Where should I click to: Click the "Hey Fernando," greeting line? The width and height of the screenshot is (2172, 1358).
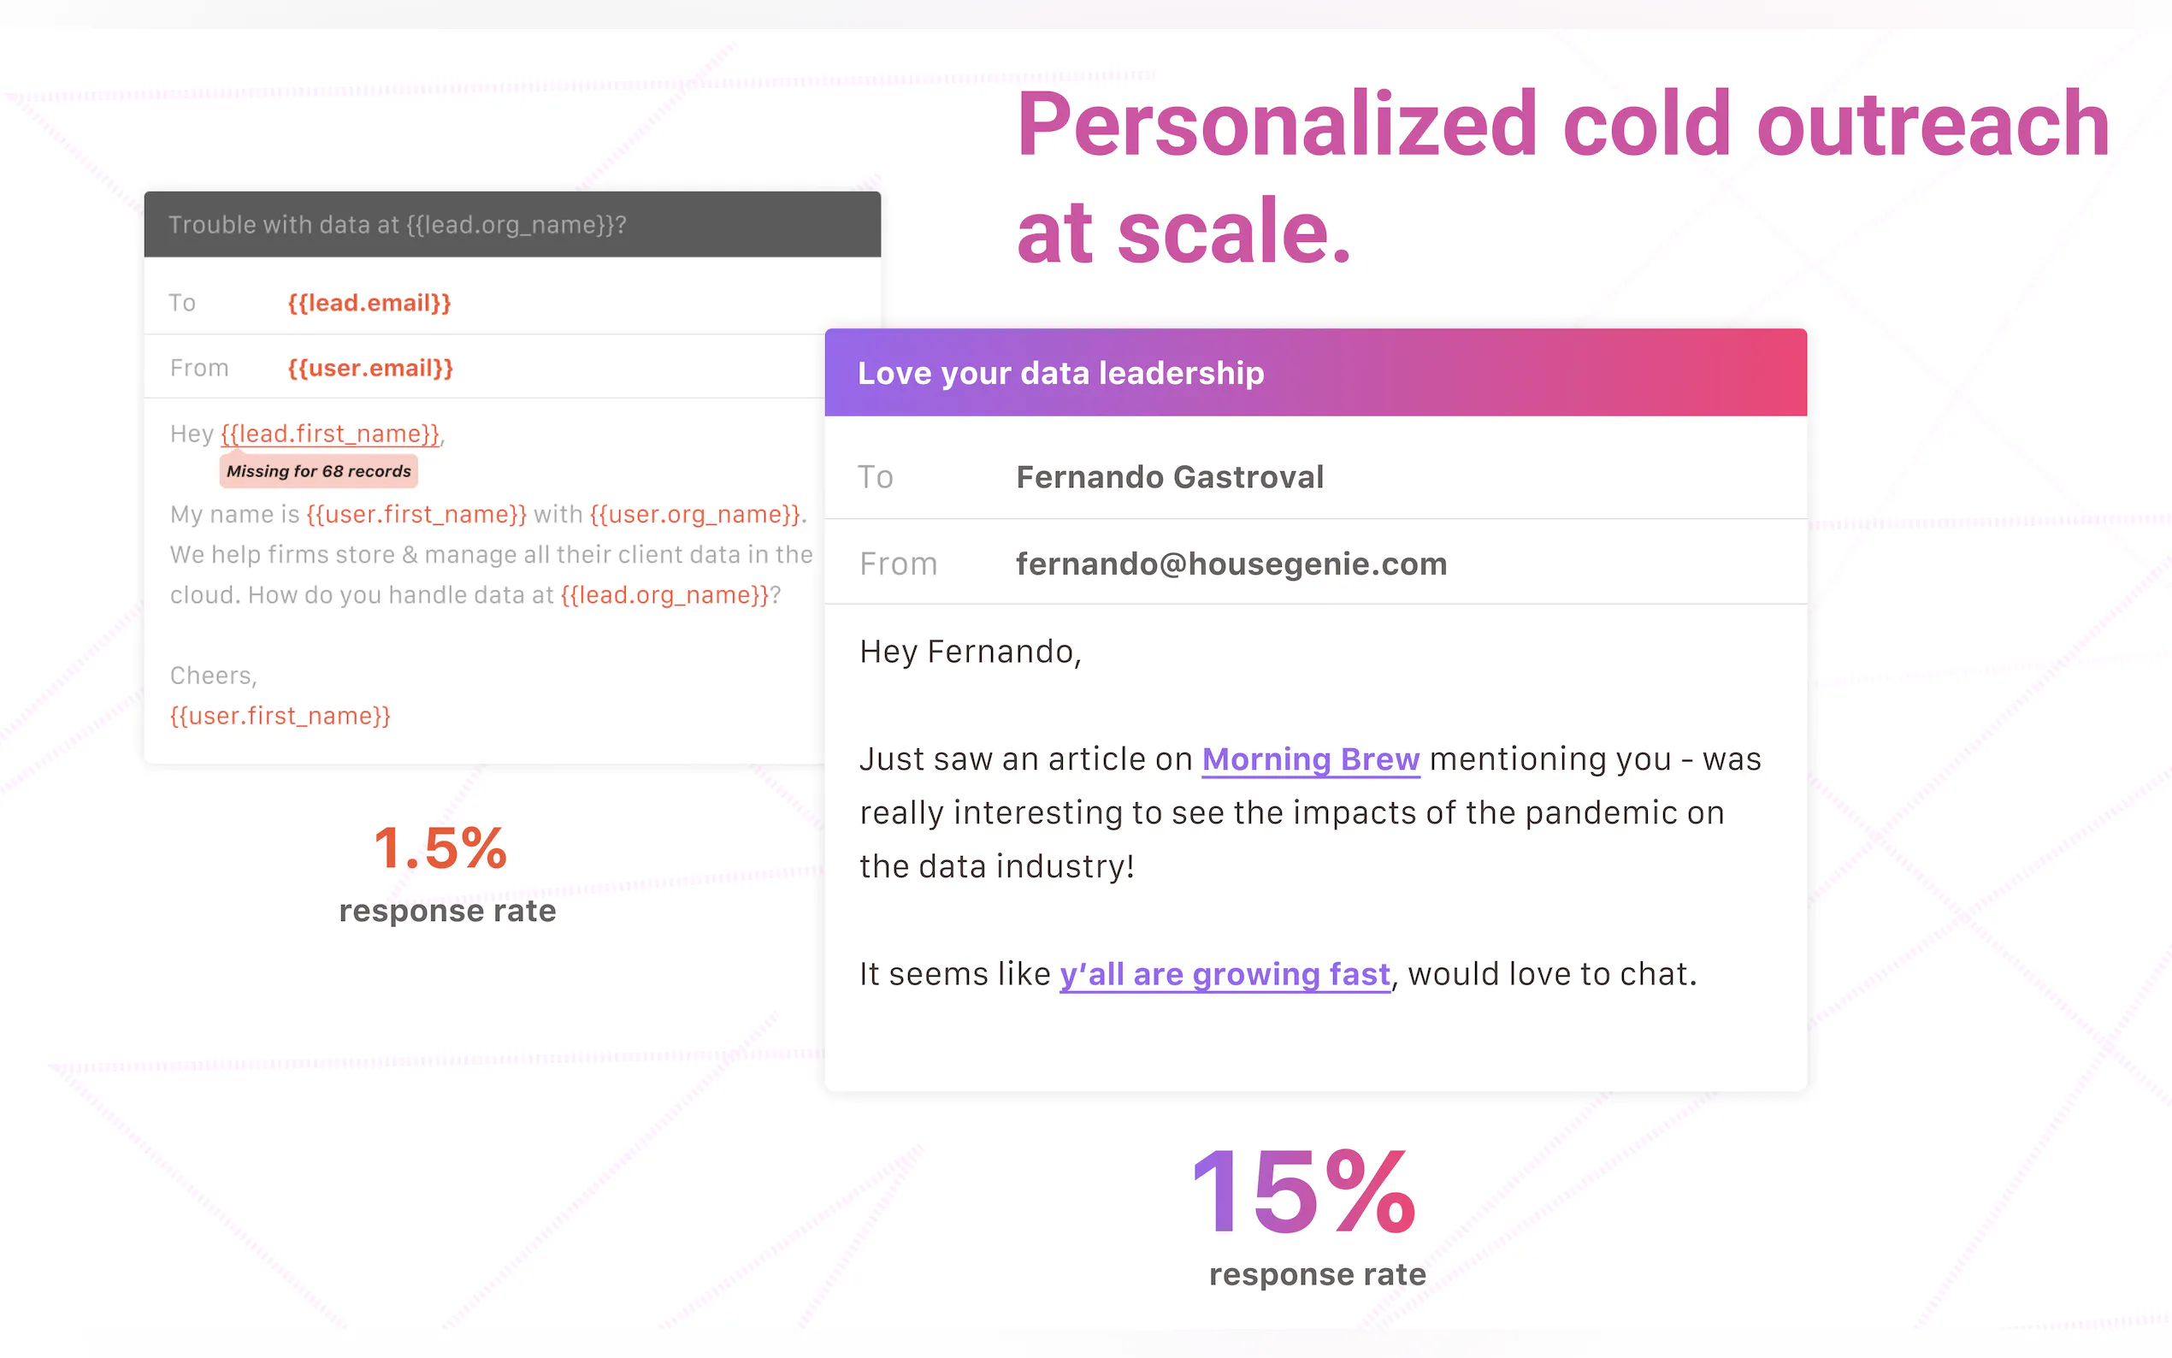(x=970, y=652)
